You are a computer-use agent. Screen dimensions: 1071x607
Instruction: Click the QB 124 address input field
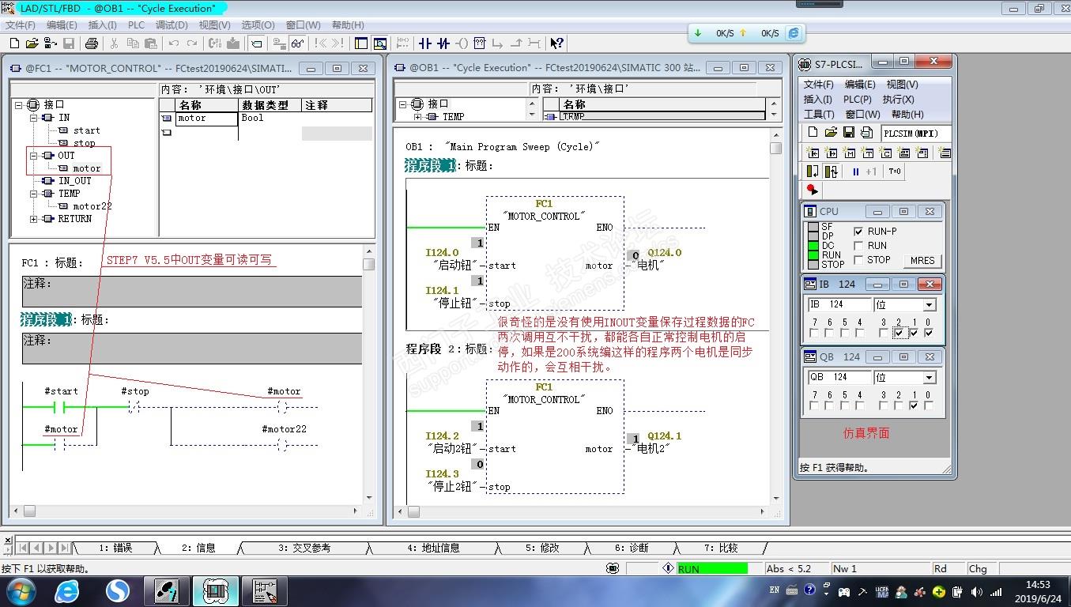pyautogui.click(x=839, y=377)
